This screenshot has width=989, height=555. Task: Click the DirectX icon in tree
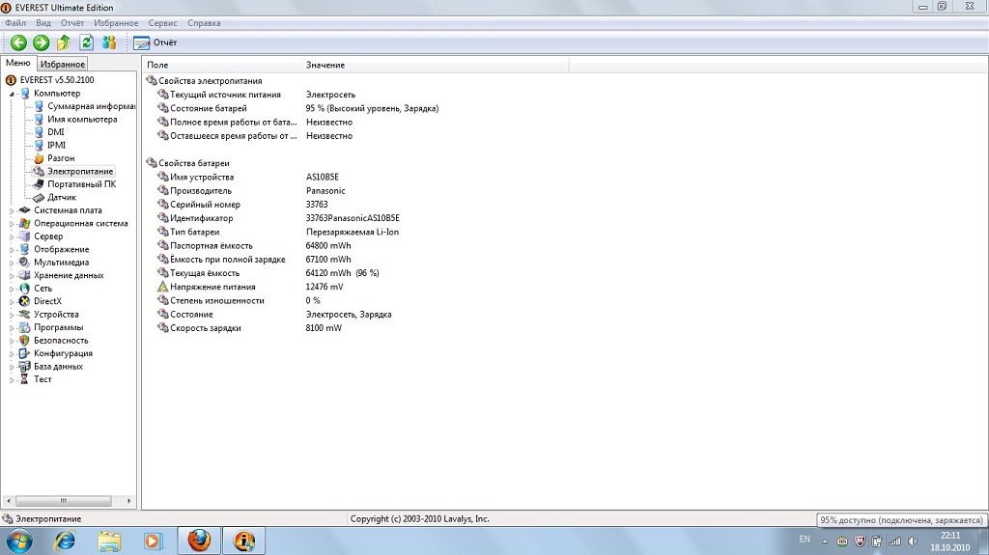click(x=24, y=301)
